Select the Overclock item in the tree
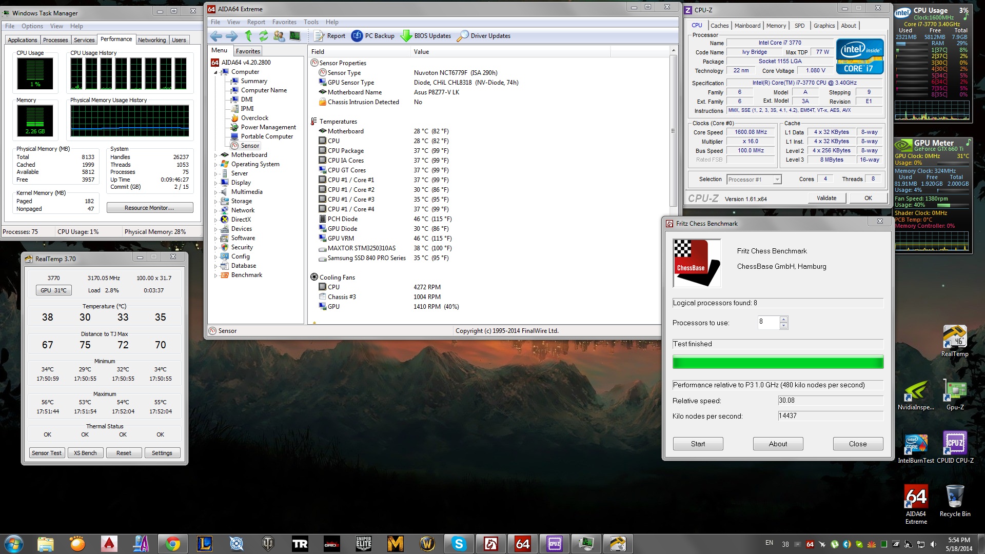Image resolution: width=985 pixels, height=554 pixels. [254, 118]
